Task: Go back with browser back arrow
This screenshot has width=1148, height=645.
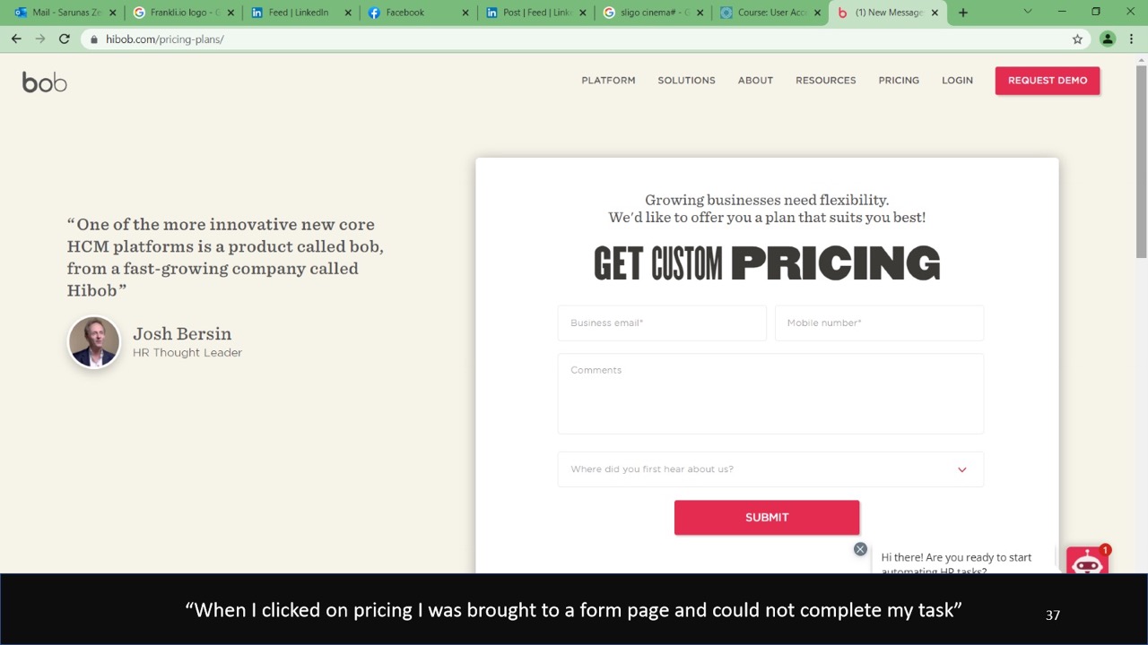Action: click(16, 39)
